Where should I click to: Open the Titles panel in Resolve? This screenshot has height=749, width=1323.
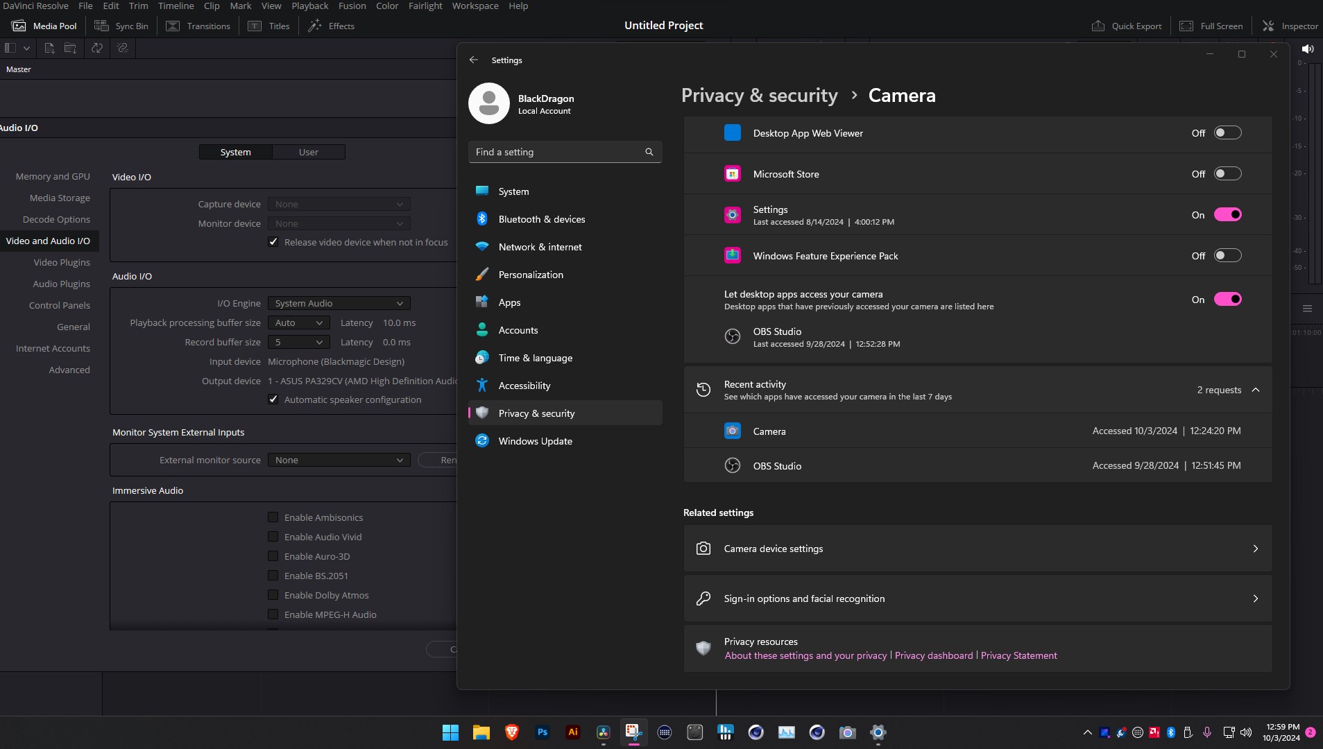[269, 26]
